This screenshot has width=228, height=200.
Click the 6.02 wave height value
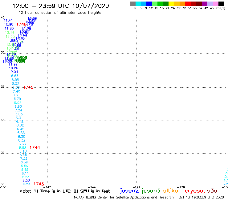point(20,125)
